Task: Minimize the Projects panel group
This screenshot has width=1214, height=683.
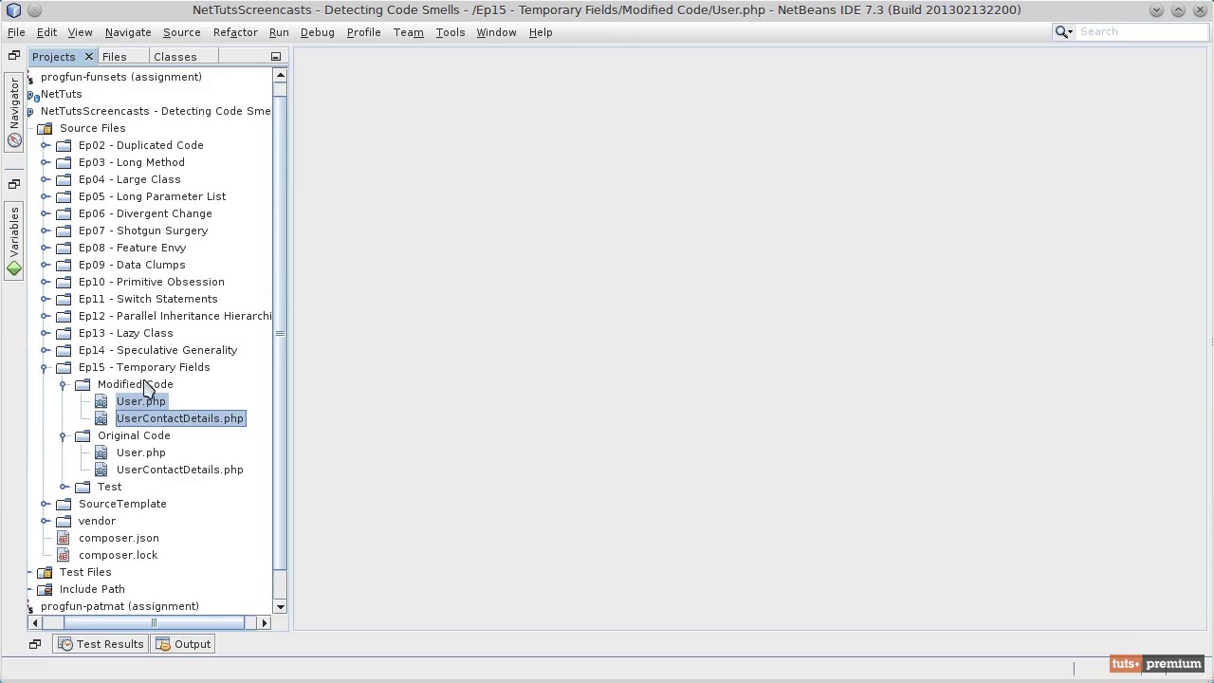Action: (276, 57)
